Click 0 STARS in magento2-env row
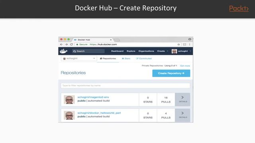Screen dimensions: 255x143 click(148, 100)
